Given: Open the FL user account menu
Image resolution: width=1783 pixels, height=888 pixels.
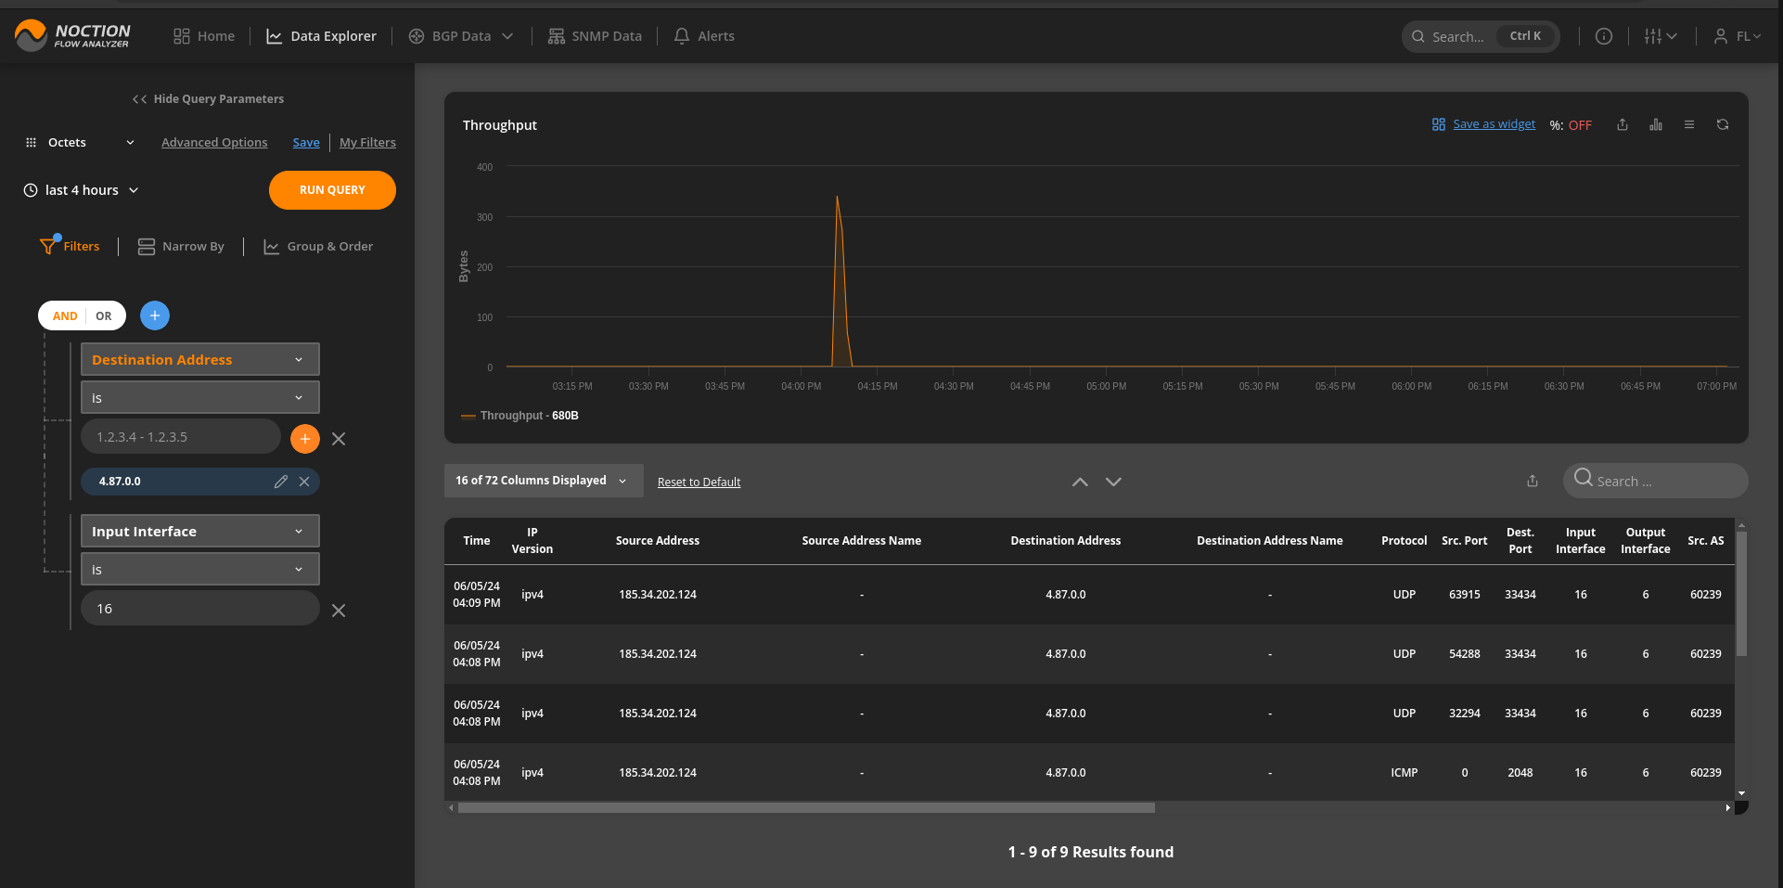Looking at the screenshot, I should tap(1737, 36).
